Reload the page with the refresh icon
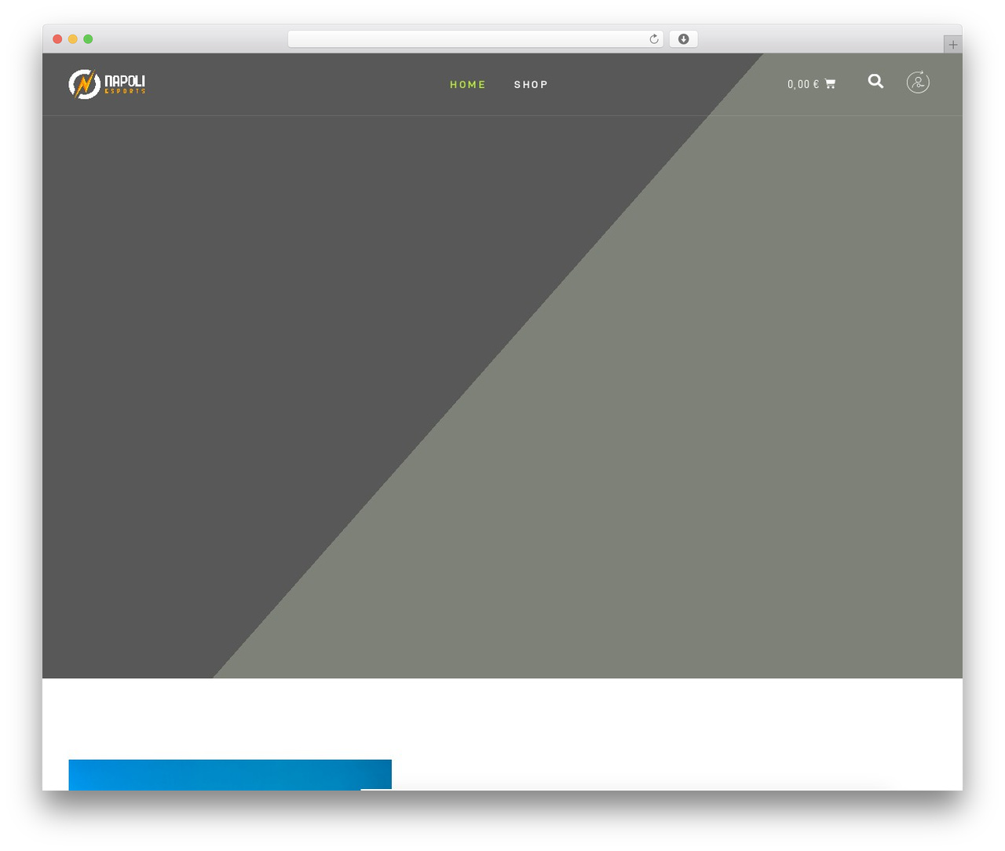Image resolution: width=1005 pixels, height=851 pixels. [654, 39]
